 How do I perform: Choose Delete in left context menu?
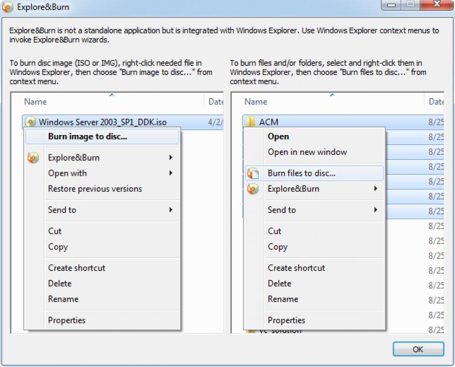click(102, 284)
